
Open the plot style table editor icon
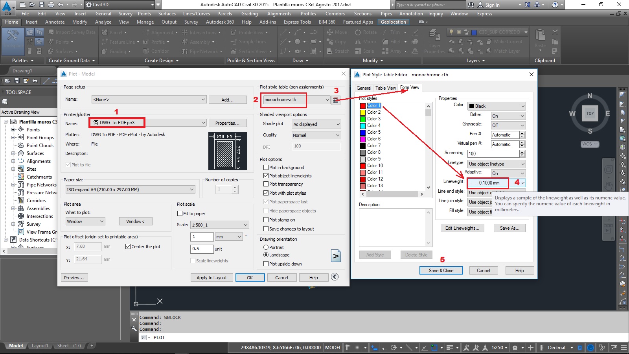coord(336,100)
